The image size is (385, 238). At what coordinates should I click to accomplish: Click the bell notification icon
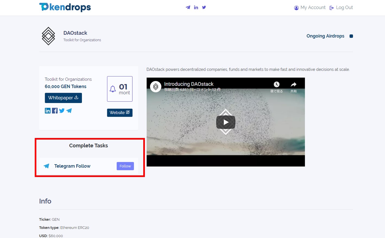pyautogui.click(x=113, y=89)
